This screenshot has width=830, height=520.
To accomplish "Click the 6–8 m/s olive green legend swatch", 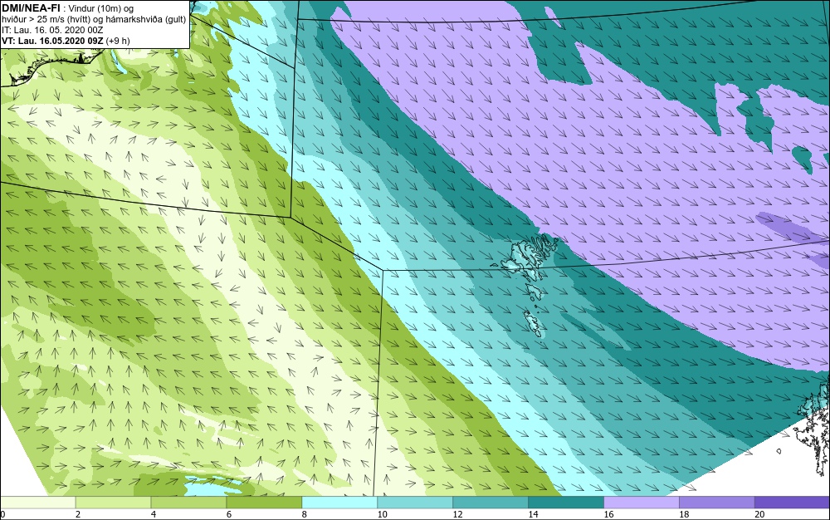I will tap(264, 502).
